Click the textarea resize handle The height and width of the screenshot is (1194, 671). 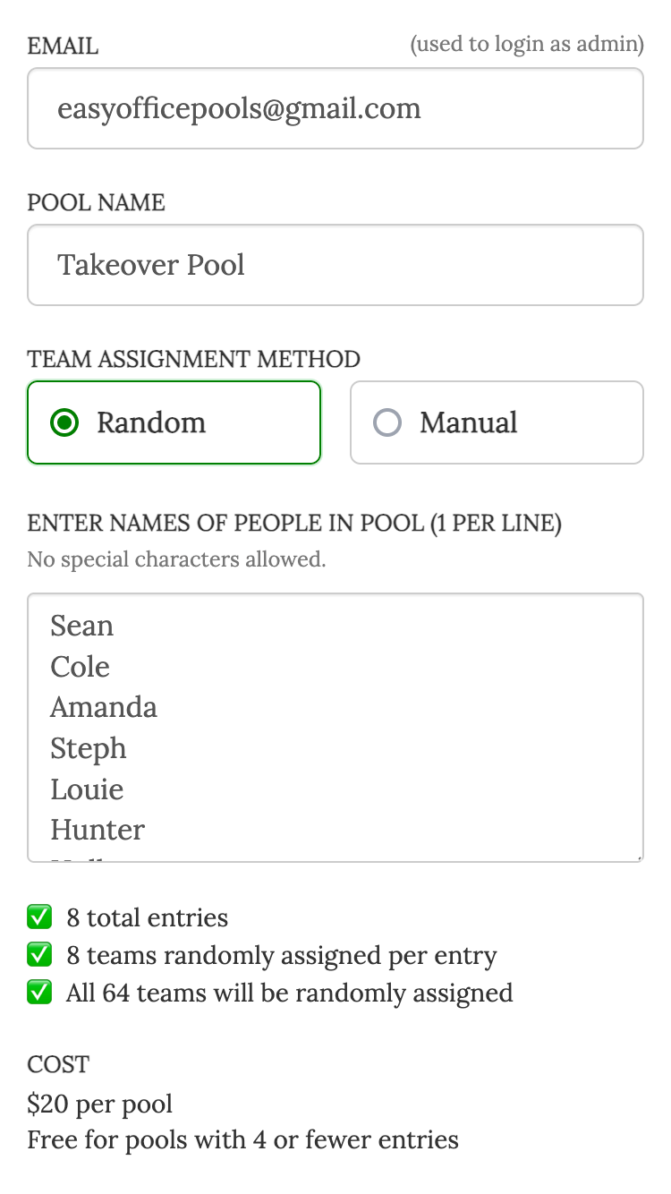point(637,857)
